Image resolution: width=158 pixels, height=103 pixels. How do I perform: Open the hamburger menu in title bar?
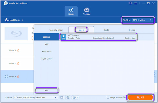pyautogui.click(x=136, y=3)
